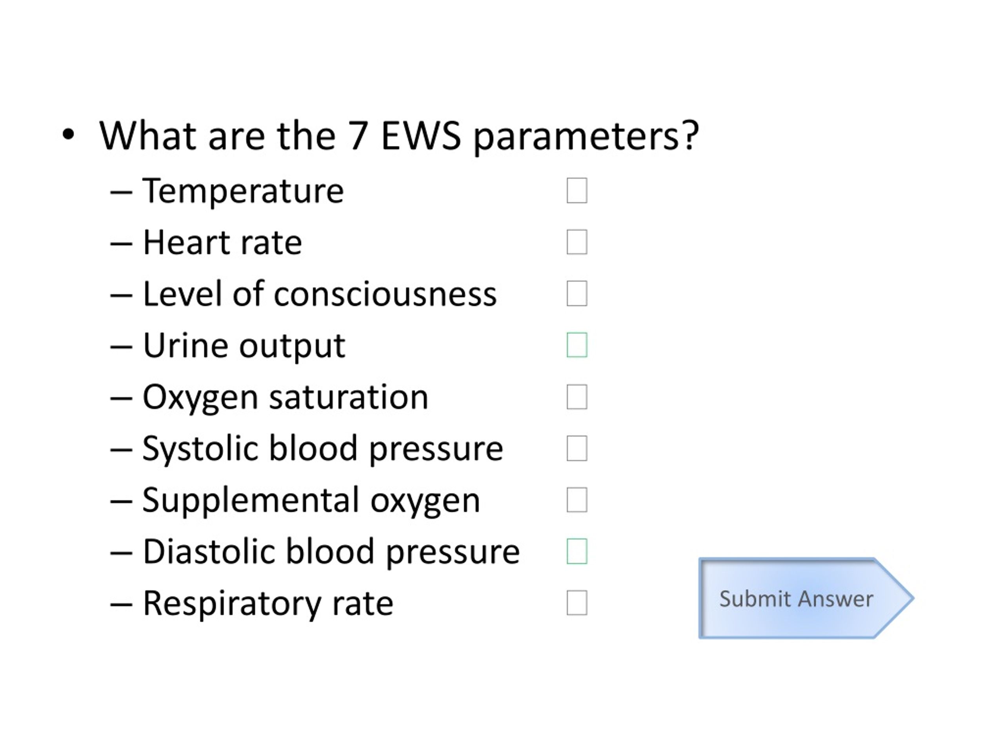Click the Urine output label
Screen dimensions: 1004x753
(244, 346)
